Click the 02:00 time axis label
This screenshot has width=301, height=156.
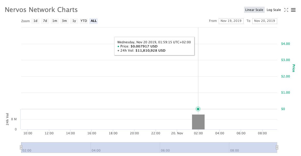click(198, 133)
